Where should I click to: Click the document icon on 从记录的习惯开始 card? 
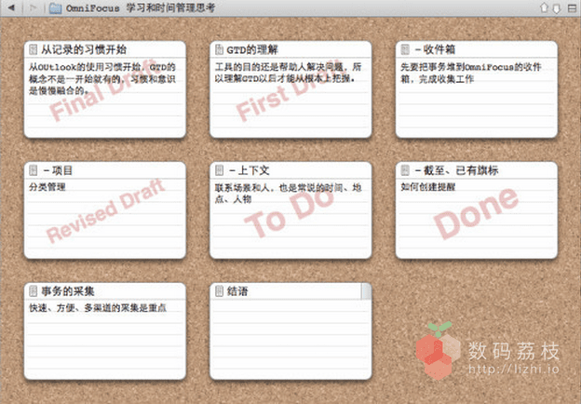pyautogui.click(x=34, y=49)
